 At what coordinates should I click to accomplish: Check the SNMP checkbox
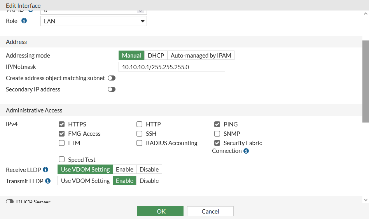coord(217,134)
